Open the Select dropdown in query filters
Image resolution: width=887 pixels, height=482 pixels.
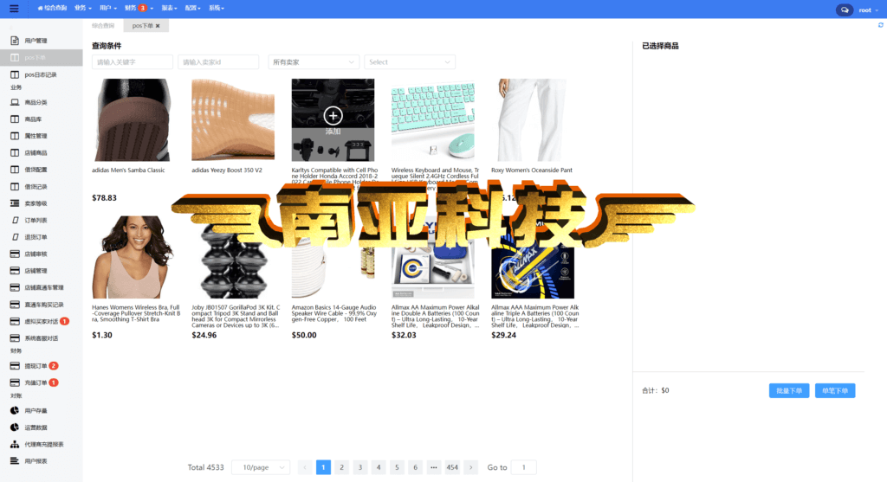(410, 62)
